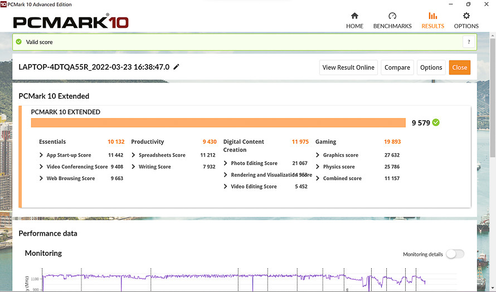Expand Photo Editing Score row

(226, 163)
